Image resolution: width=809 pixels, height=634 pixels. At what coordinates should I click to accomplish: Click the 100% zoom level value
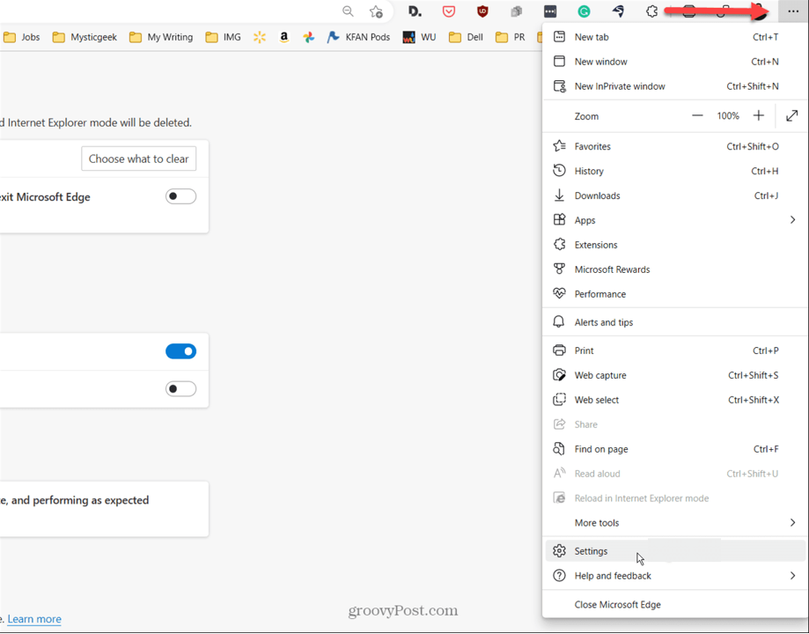727,115
